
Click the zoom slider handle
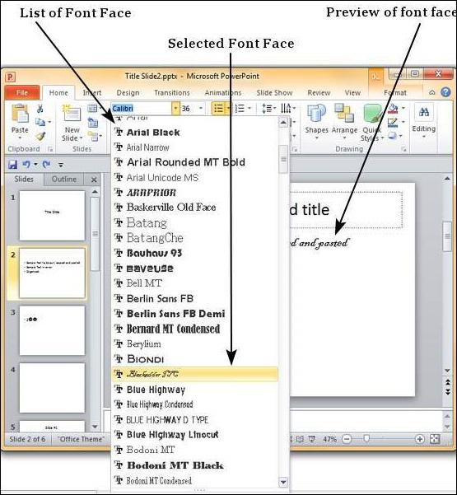[366, 439]
